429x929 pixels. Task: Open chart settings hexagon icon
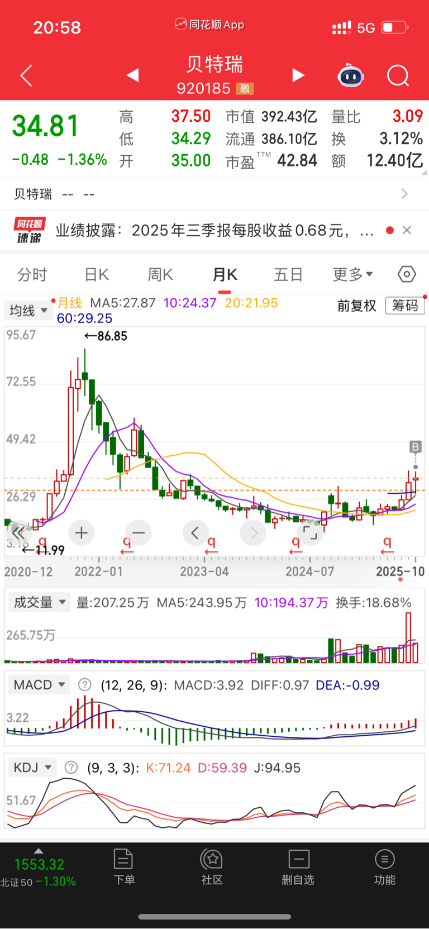(x=407, y=274)
